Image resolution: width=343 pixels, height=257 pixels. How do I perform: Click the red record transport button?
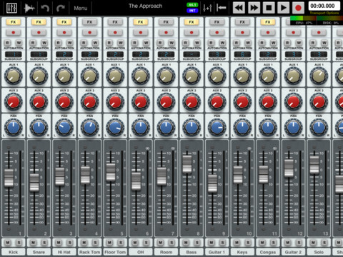click(x=298, y=8)
